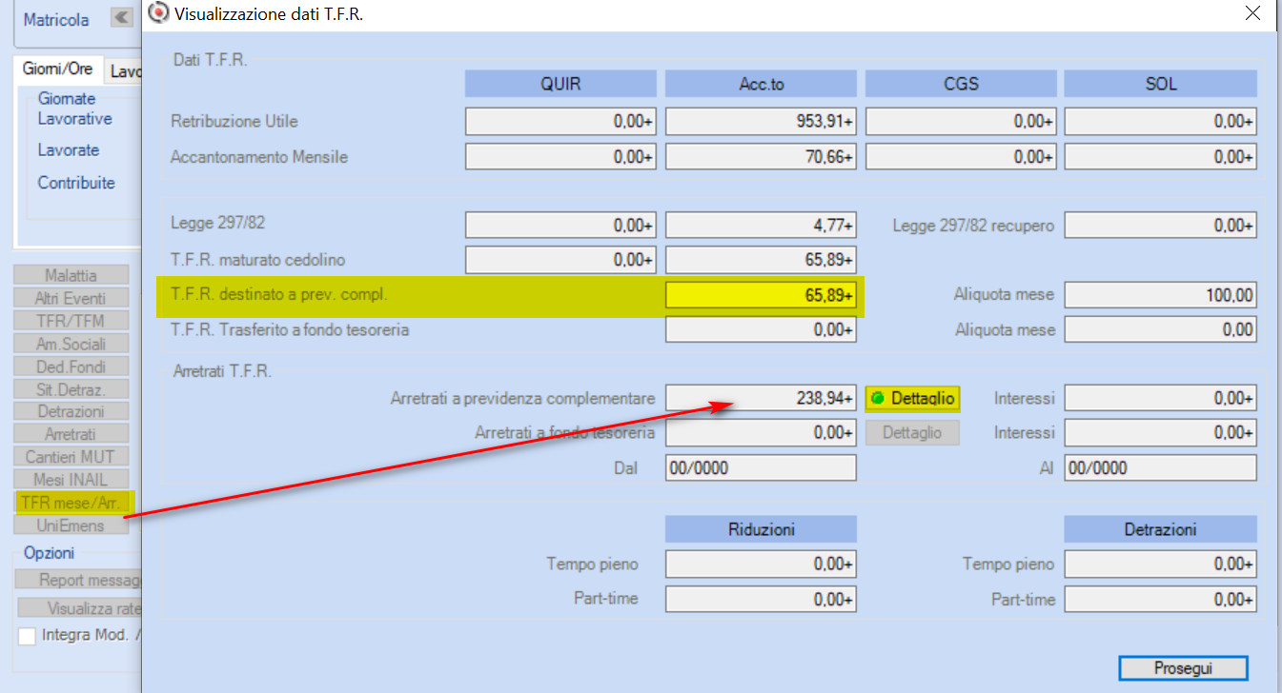
Task: Click the Acc.to Retribuzione Utile field 953,91
Action: tap(761, 122)
